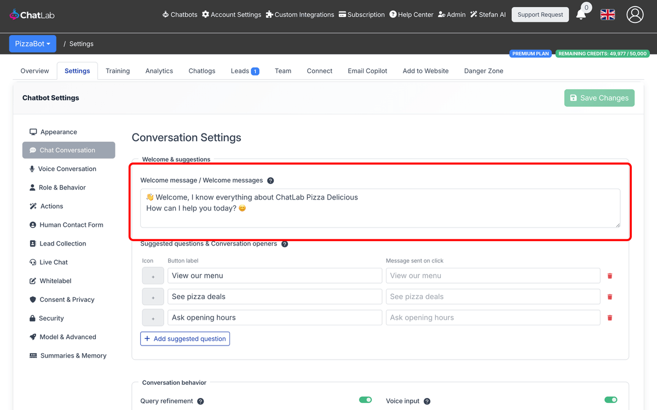This screenshot has height=410, width=657.
Task: Click the Premium Plan badge
Action: [531, 54]
